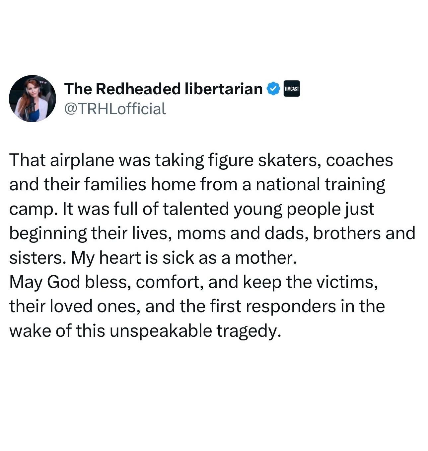The image size is (428, 451).
Task: Click the round profile avatar photo
Action: [x=33, y=99]
